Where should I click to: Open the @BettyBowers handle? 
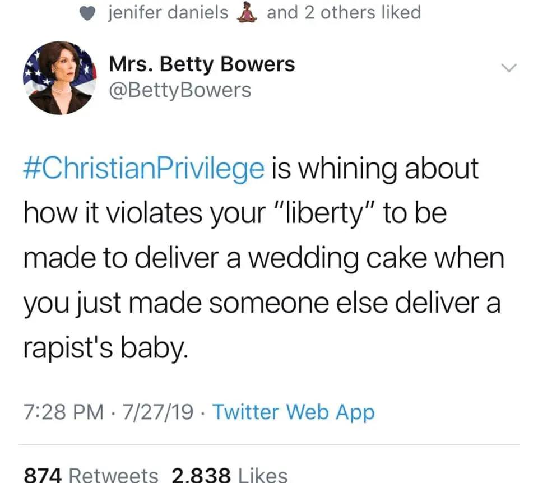point(180,90)
